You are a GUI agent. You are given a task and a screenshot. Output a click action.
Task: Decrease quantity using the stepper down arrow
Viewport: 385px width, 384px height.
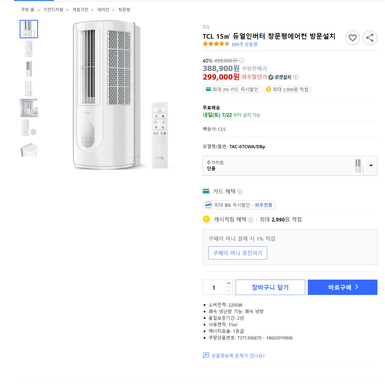[229, 291]
